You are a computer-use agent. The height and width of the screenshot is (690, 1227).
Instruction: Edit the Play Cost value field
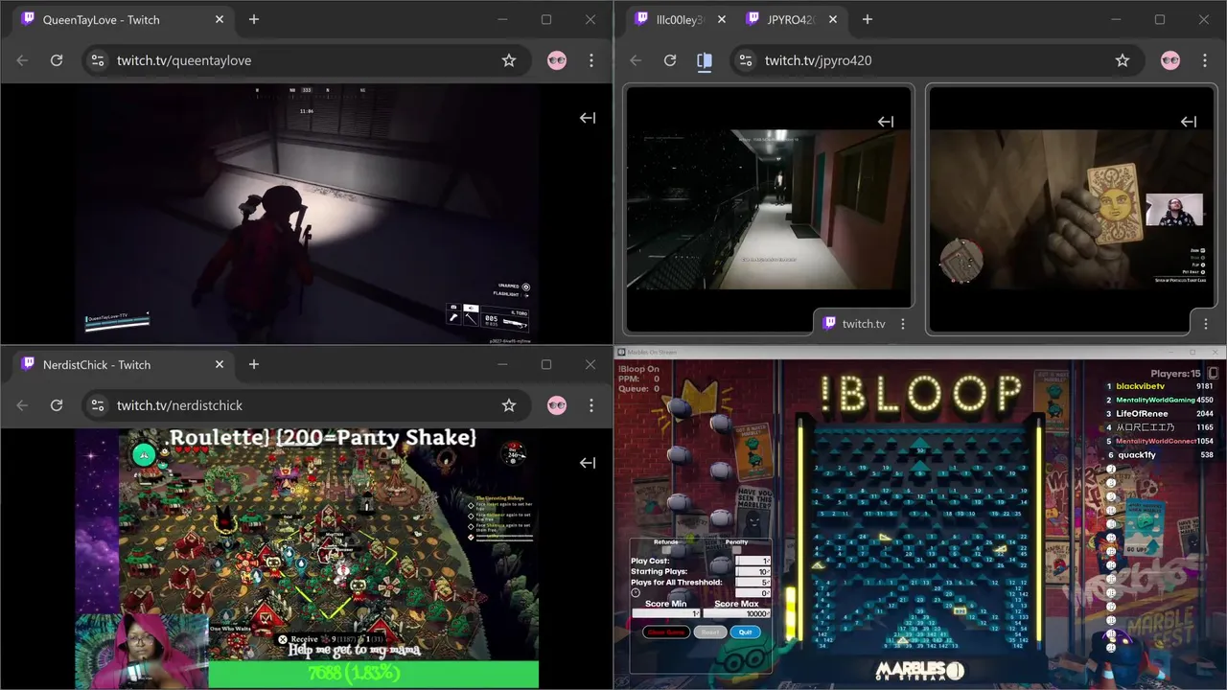click(752, 561)
